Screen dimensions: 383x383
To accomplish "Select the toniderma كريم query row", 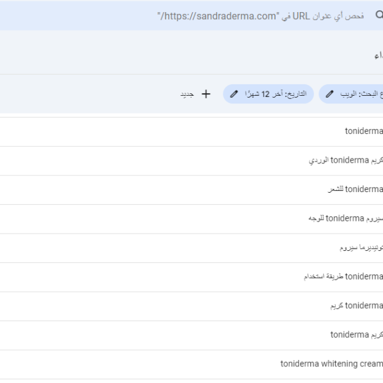I will (x=191, y=306).
